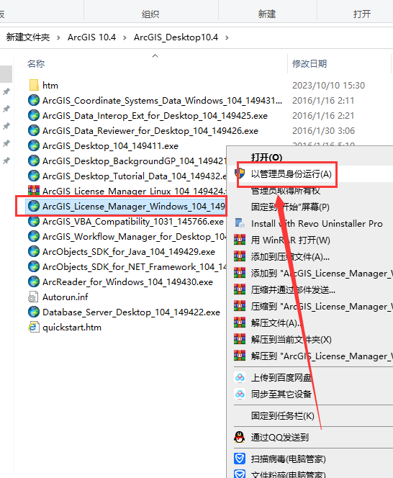Go to ArcGIS 10.4 breadcrumb
Image resolution: width=393 pixels, height=478 pixels.
[91, 37]
